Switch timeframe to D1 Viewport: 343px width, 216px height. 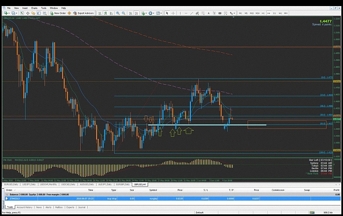274,13
